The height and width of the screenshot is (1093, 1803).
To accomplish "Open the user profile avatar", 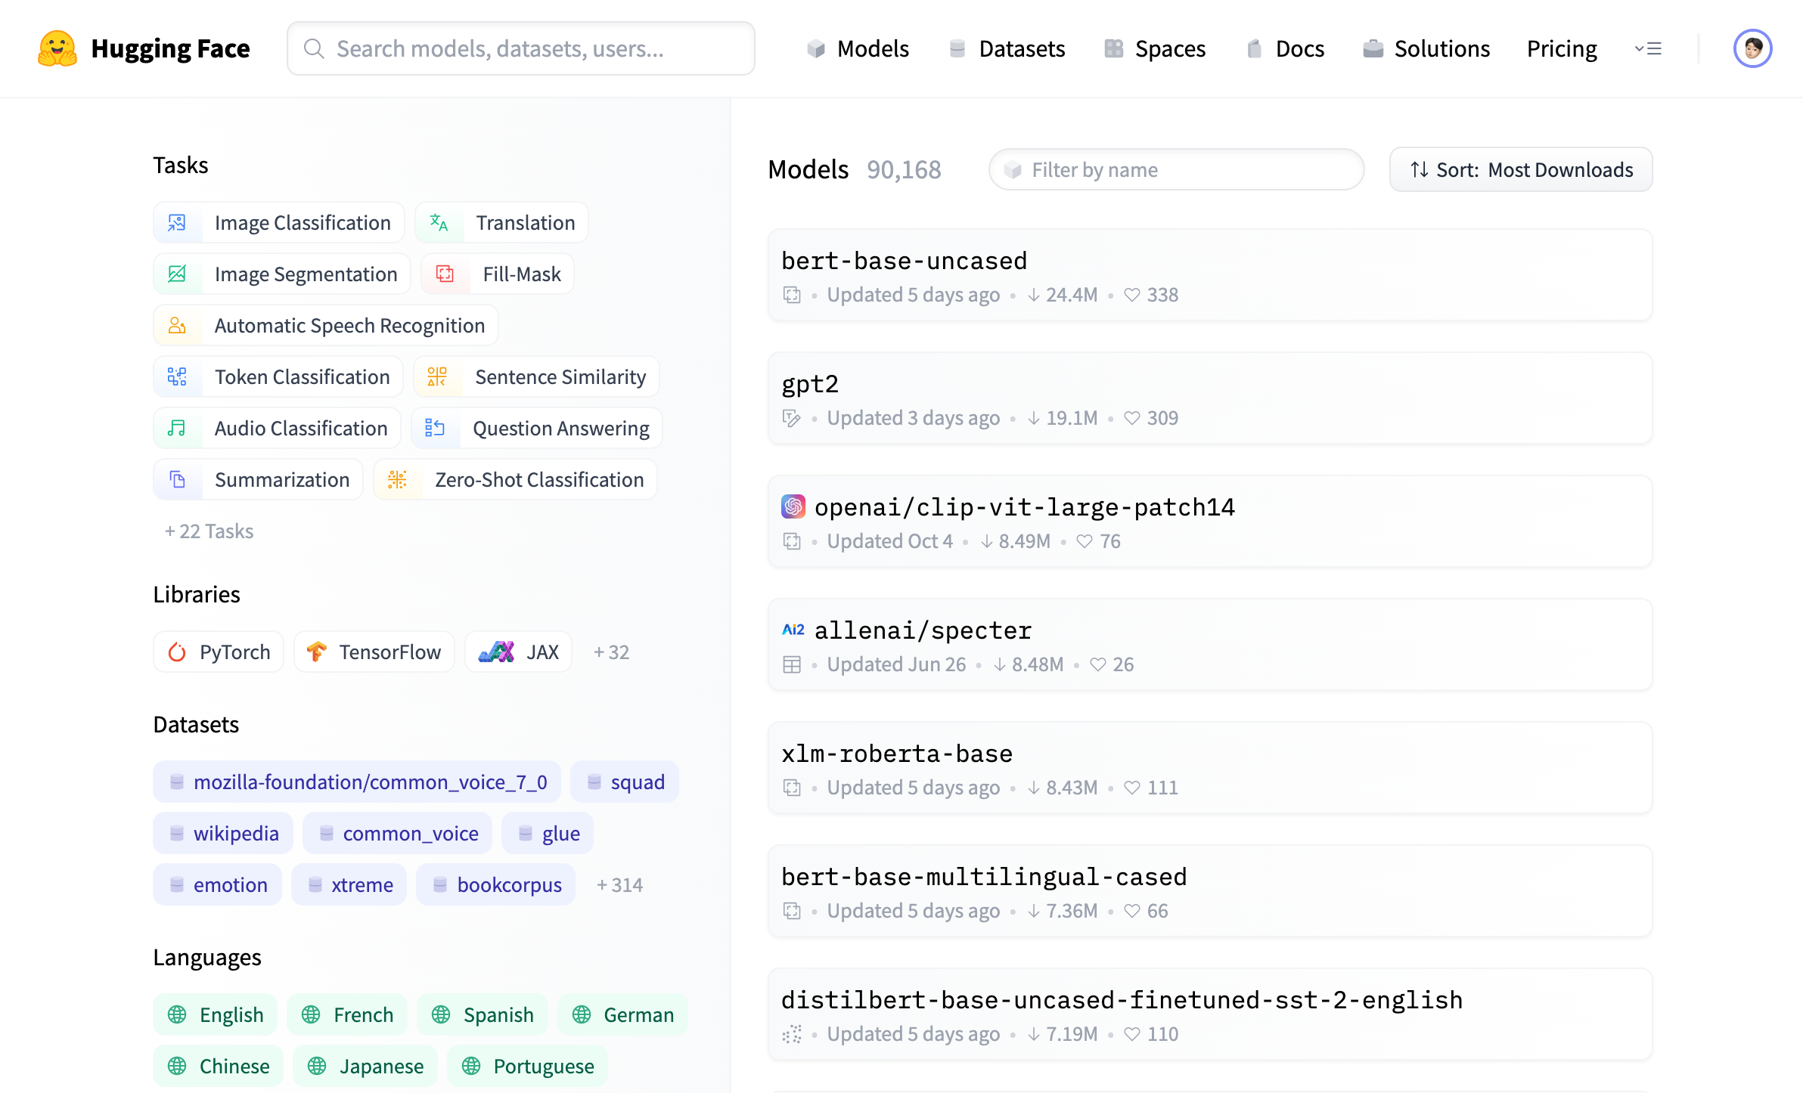I will 1752,48.
